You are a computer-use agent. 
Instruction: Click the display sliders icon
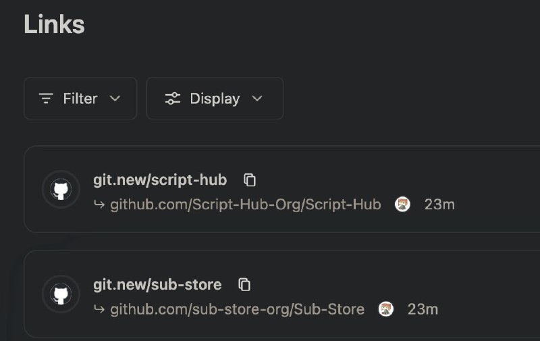point(173,99)
